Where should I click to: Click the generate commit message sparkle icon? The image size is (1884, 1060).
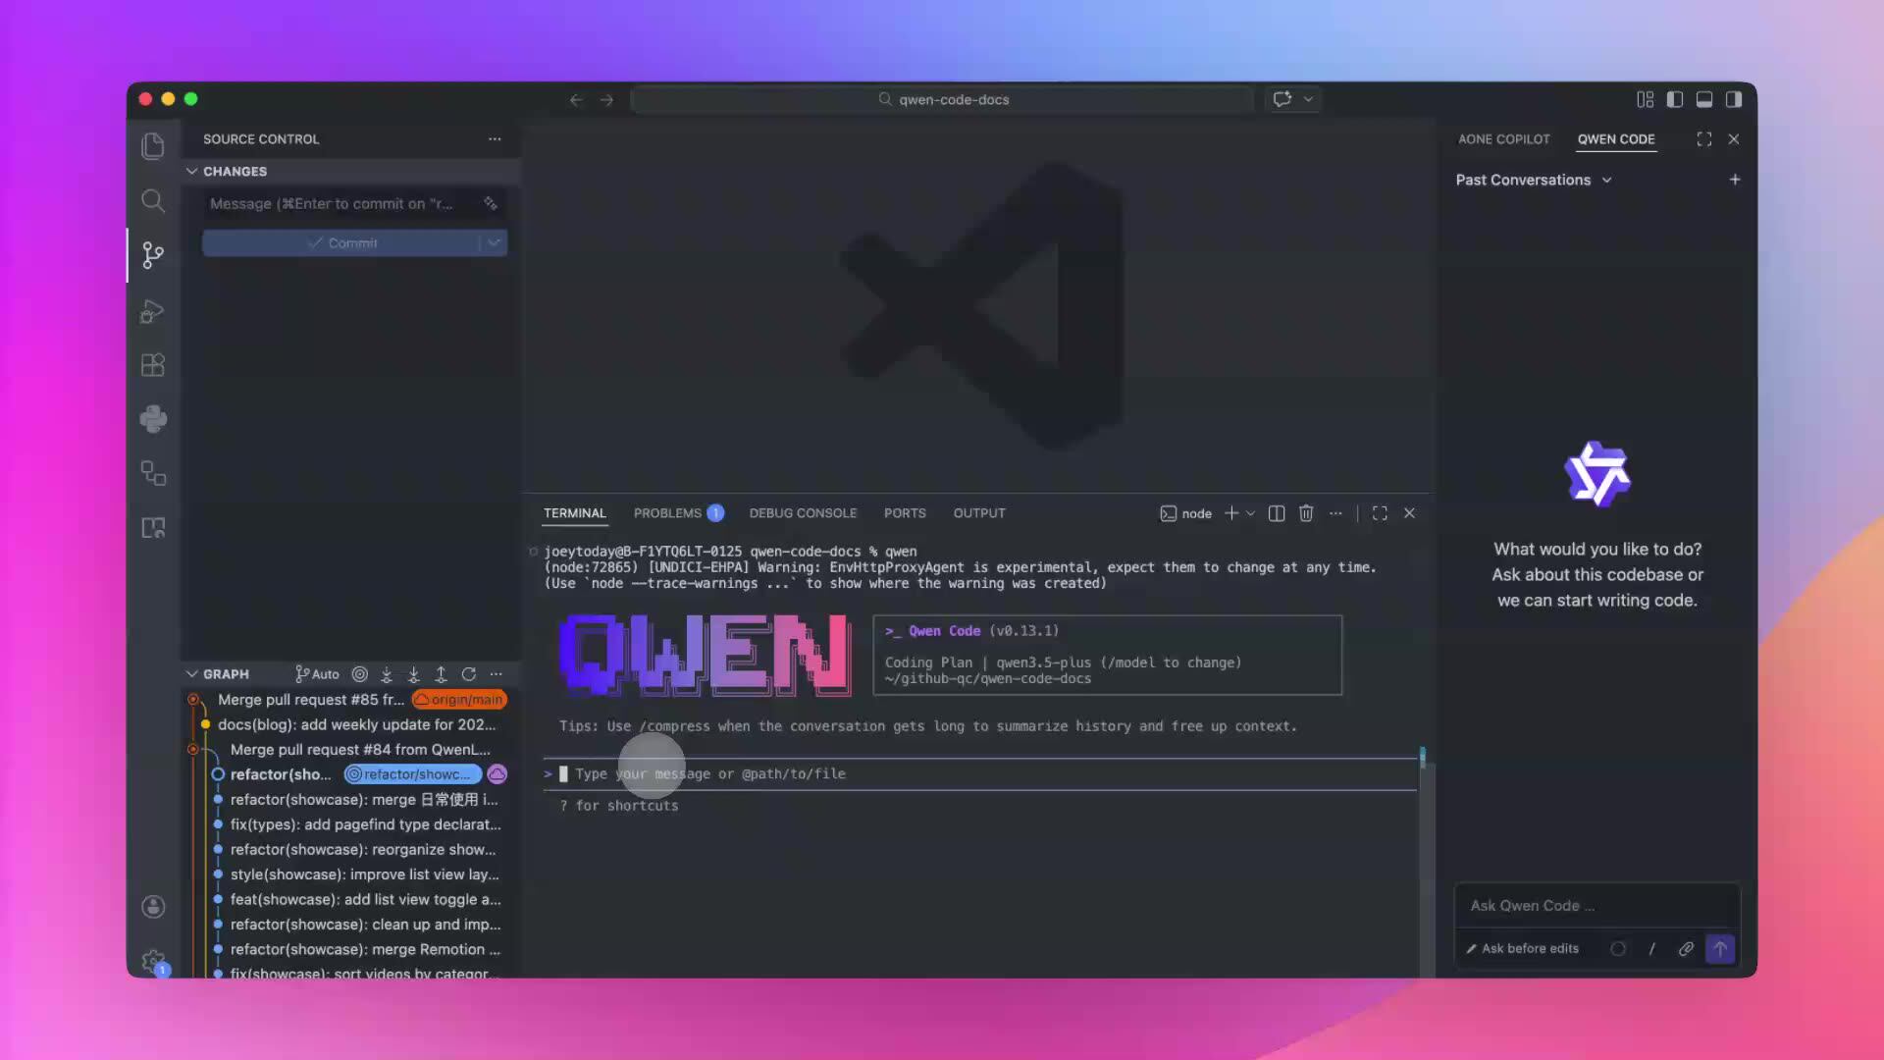[491, 203]
